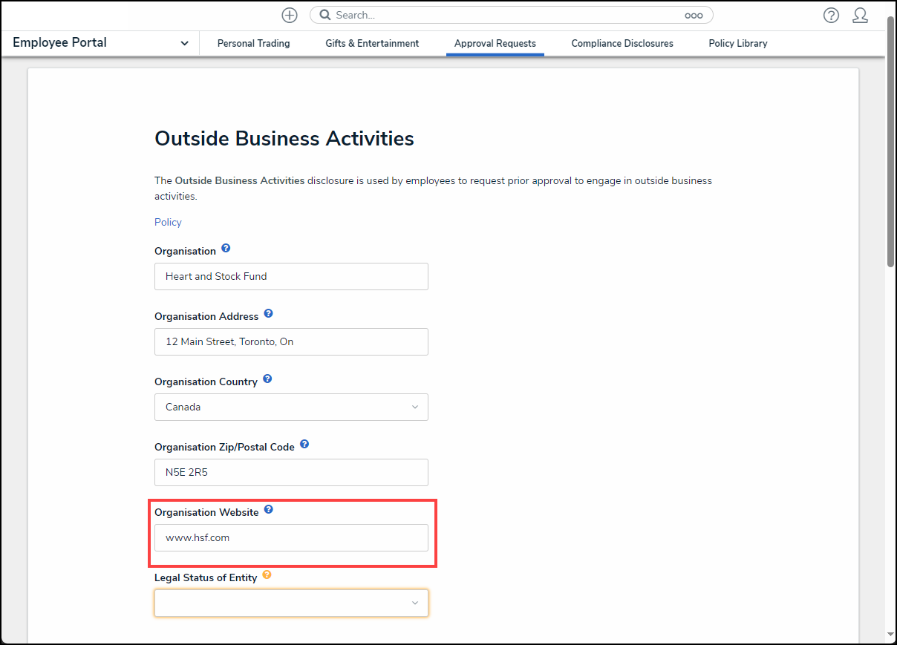Click the search magnifier icon

point(324,15)
